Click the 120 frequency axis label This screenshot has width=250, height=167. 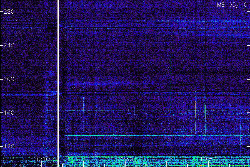(x=9, y=146)
